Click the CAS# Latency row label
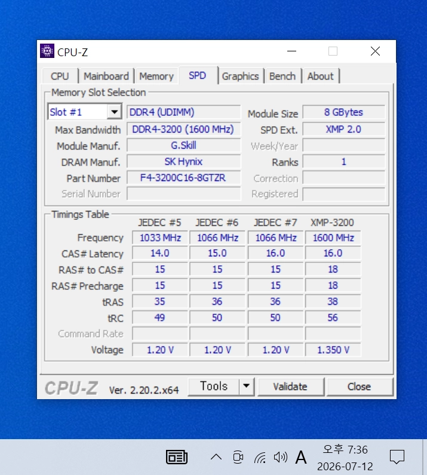 tap(93, 253)
